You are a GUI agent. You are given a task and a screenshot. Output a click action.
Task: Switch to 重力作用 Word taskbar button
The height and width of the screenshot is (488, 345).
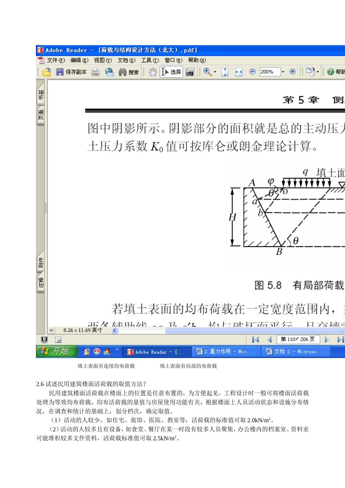226,351
